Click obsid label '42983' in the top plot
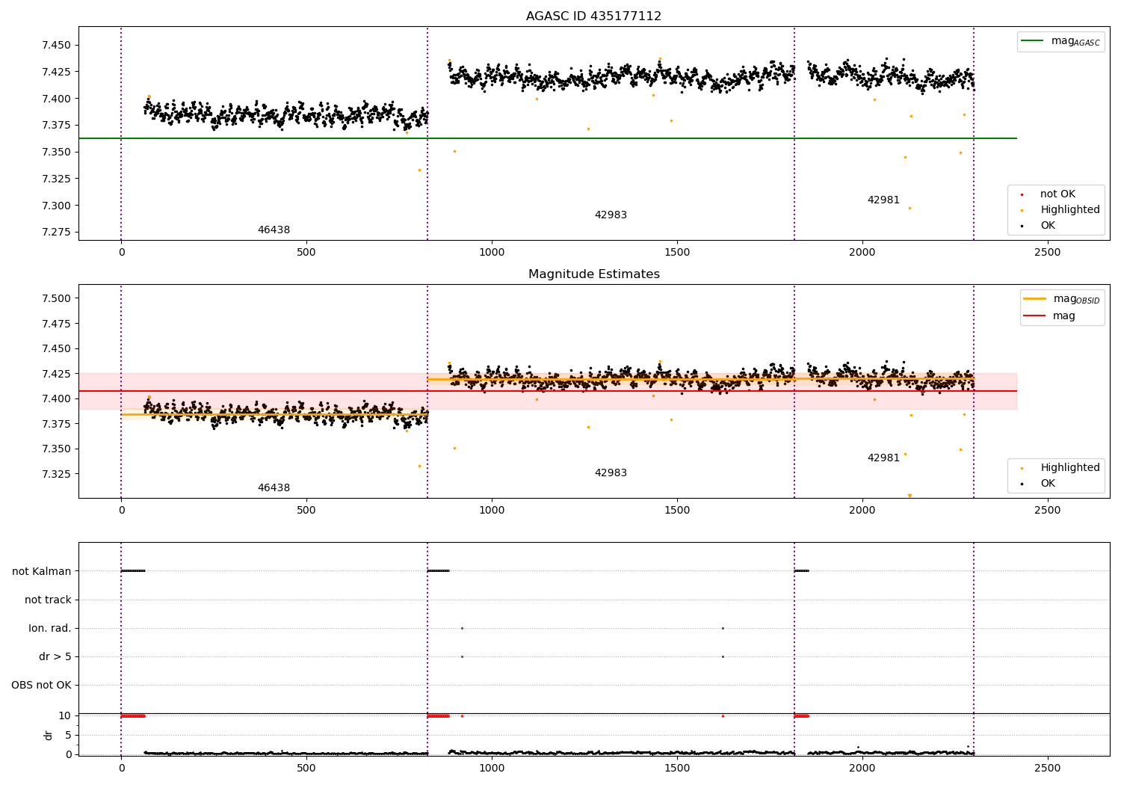This screenshot has height=785, width=1121. 611,215
